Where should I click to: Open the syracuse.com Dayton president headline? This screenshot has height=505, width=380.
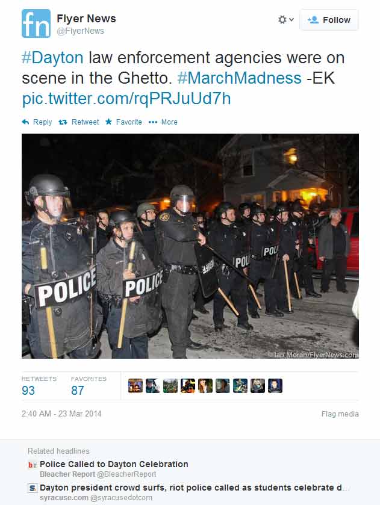coord(195,488)
